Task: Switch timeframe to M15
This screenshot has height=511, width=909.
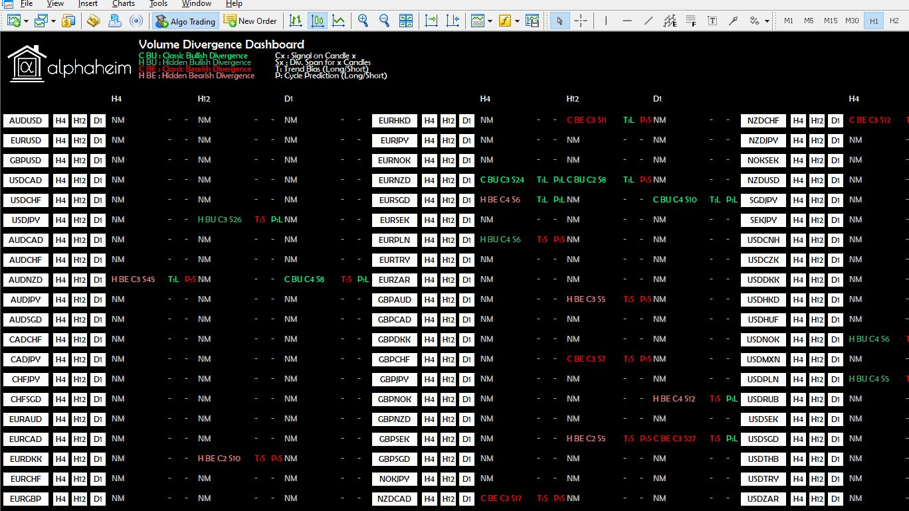Action: tap(831, 21)
